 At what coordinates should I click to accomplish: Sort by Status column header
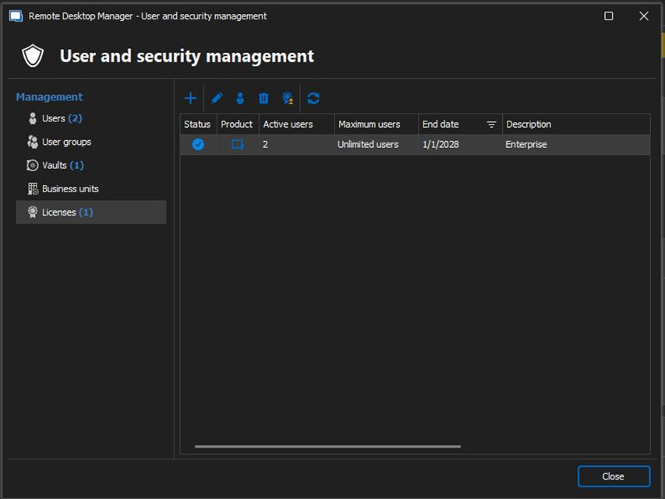tap(199, 124)
